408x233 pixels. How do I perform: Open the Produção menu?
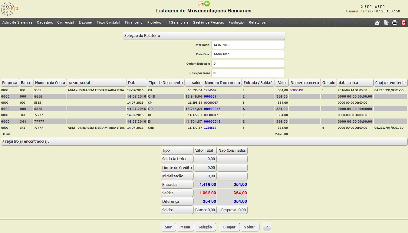[236, 22]
